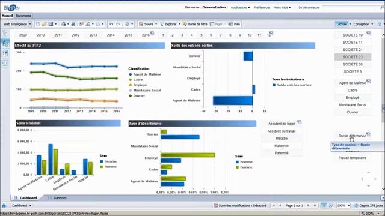Go to next page arrow in status bar

coord(308,205)
